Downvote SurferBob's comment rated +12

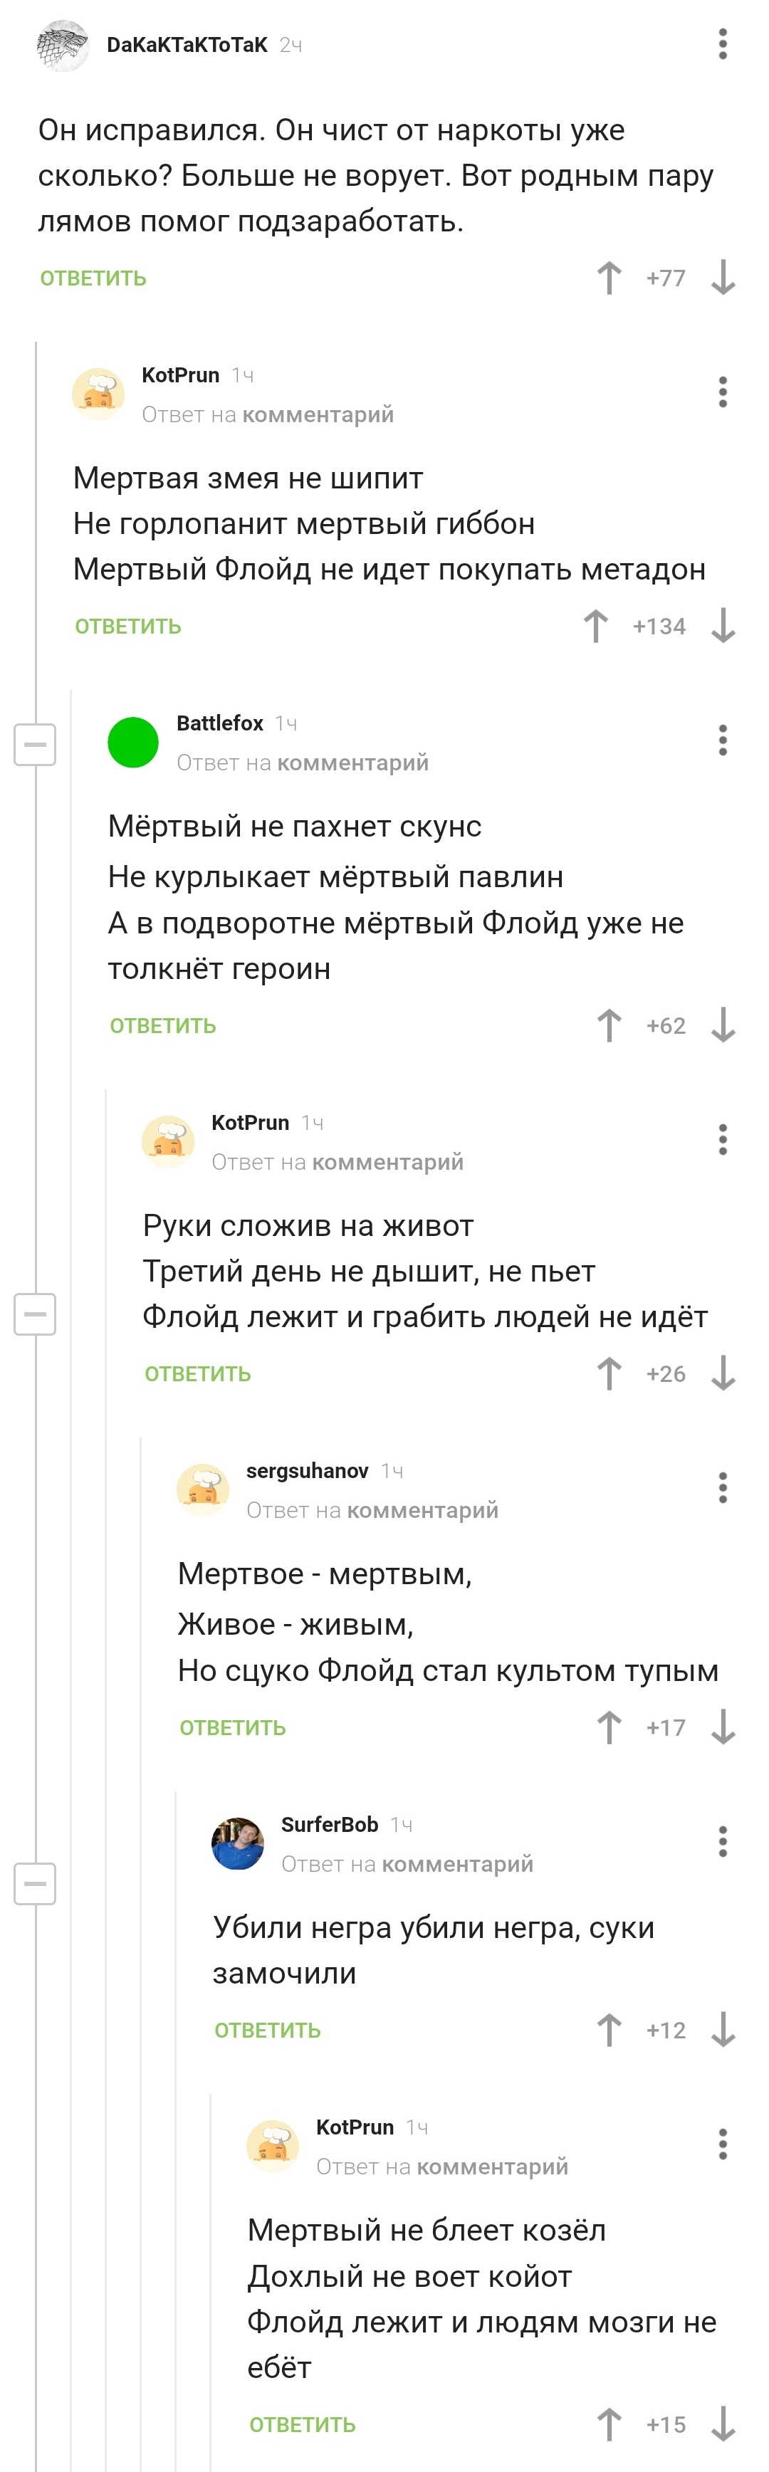tap(723, 2031)
